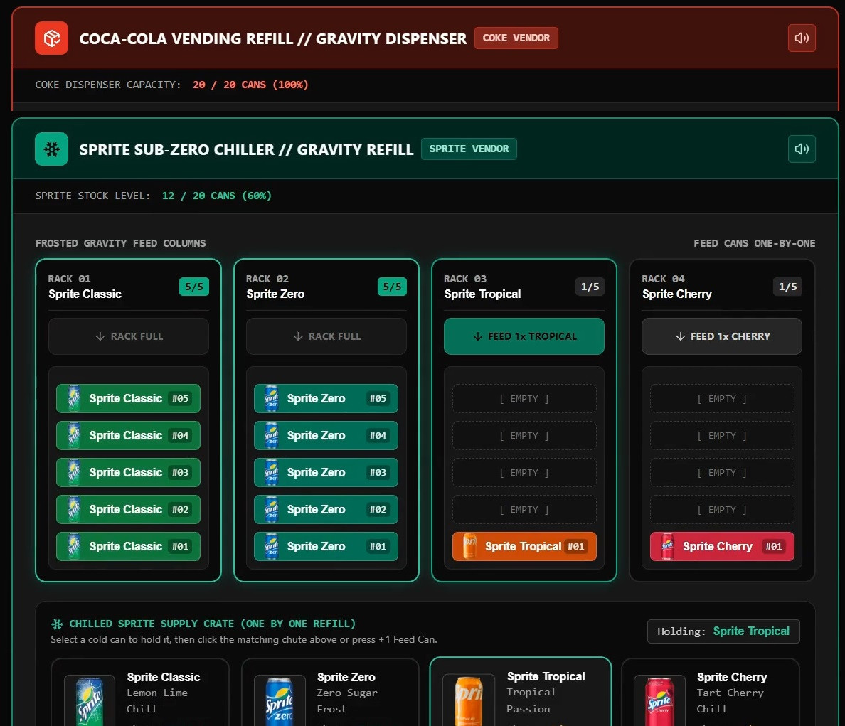This screenshot has width=845, height=726.
Task: Click the 5/5 badge on Rack 01
Action: click(x=194, y=287)
